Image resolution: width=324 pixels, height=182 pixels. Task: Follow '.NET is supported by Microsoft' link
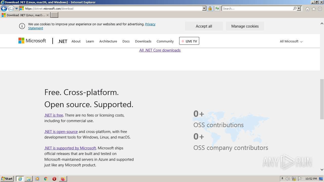click(70, 148)
